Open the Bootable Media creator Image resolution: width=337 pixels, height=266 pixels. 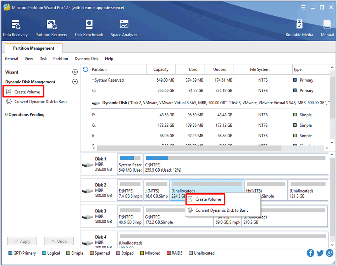coord(300,28)
